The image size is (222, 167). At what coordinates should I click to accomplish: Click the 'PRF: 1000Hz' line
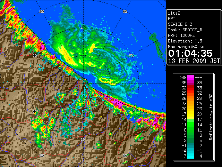(x=181, y=35)
